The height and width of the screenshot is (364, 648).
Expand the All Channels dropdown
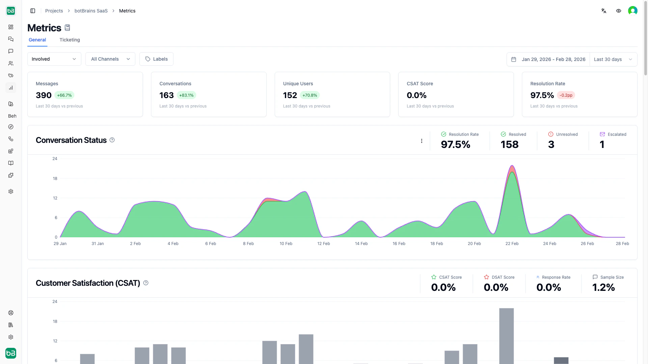110,59
